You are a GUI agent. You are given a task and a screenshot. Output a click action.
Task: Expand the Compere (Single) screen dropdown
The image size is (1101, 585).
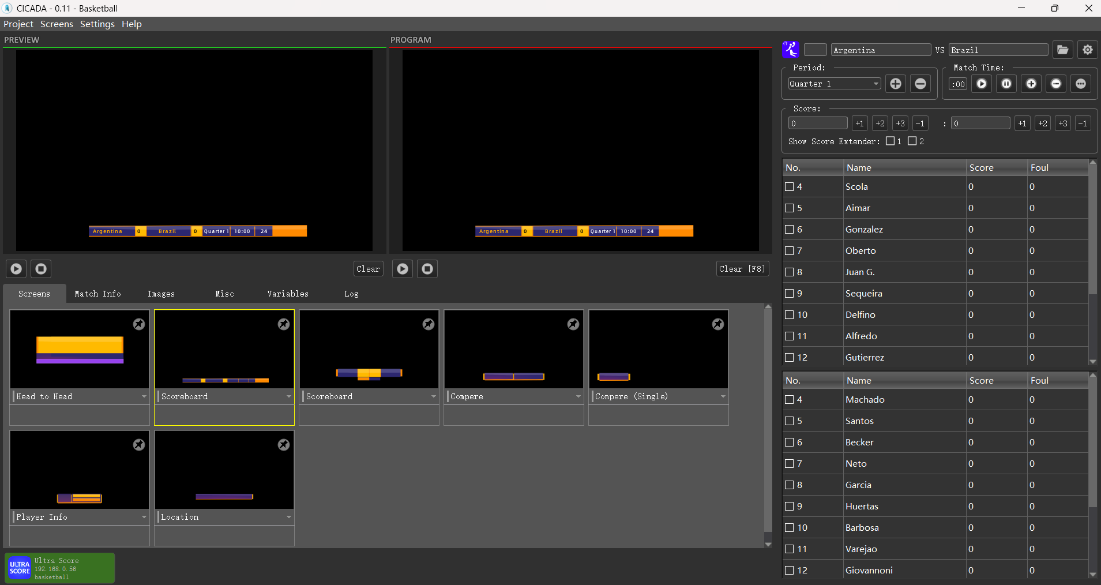coord(723,396)
